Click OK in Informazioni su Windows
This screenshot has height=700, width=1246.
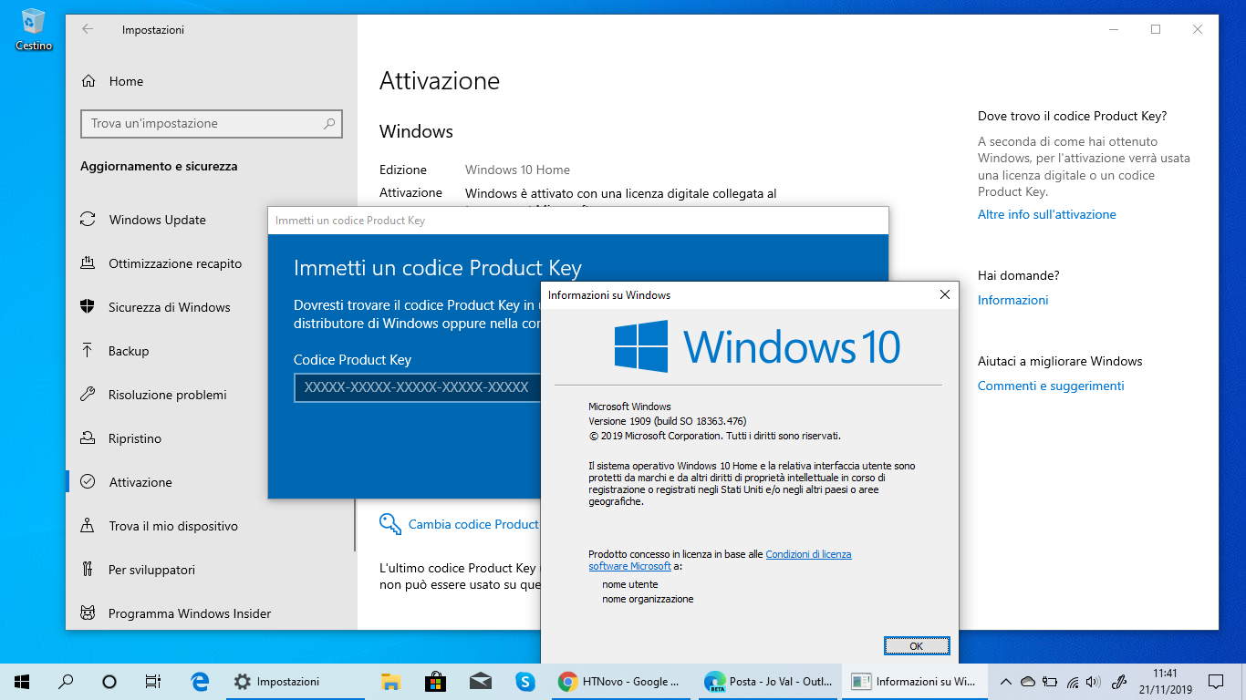(x=917, y=645)
